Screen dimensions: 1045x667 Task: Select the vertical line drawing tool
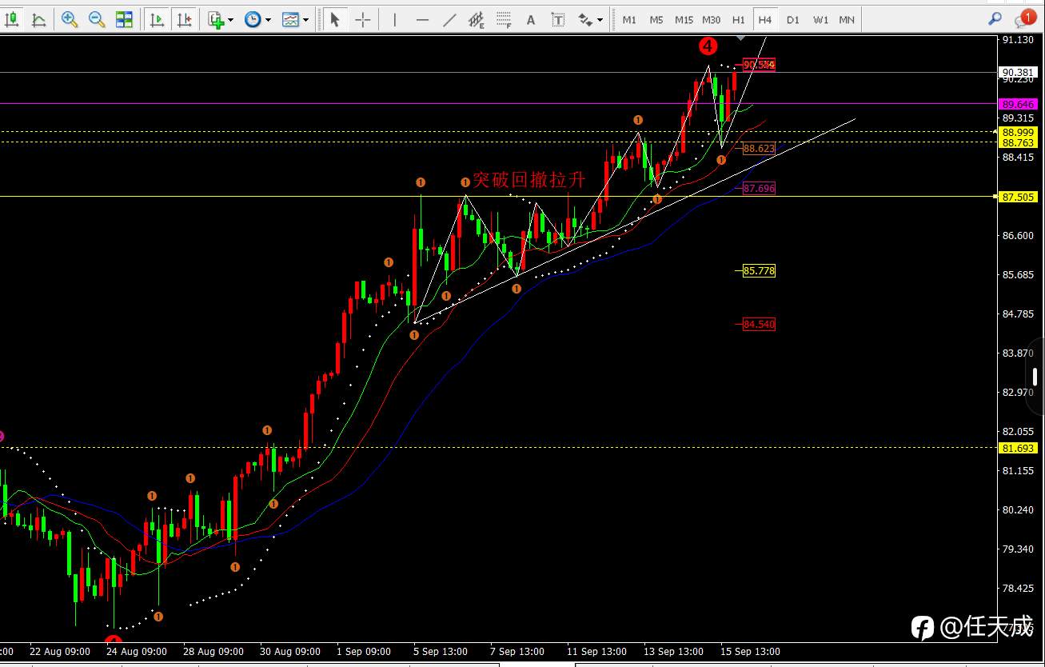pos(394,20)
